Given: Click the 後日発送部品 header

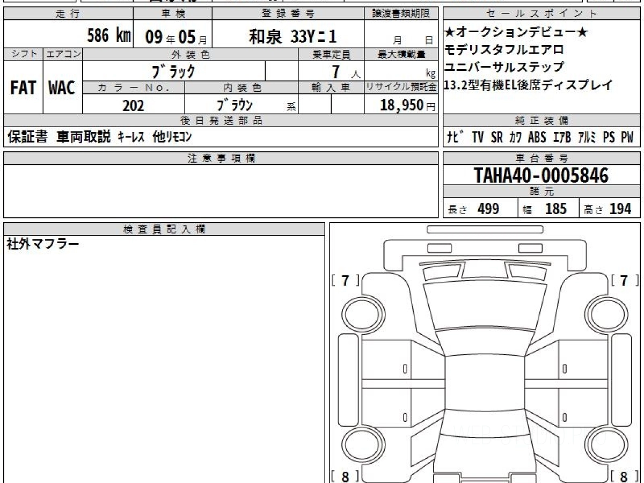Looking at the screenshot, I should (221, 121).
